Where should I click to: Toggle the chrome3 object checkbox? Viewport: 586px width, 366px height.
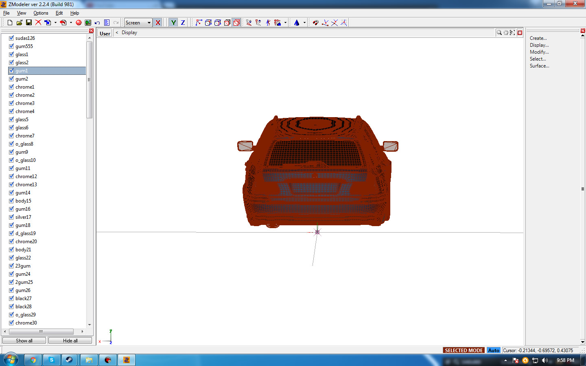click(x=11, y=103)
